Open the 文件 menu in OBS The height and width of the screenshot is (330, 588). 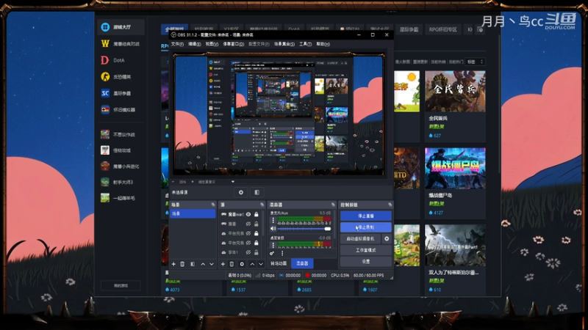(177, 44)
